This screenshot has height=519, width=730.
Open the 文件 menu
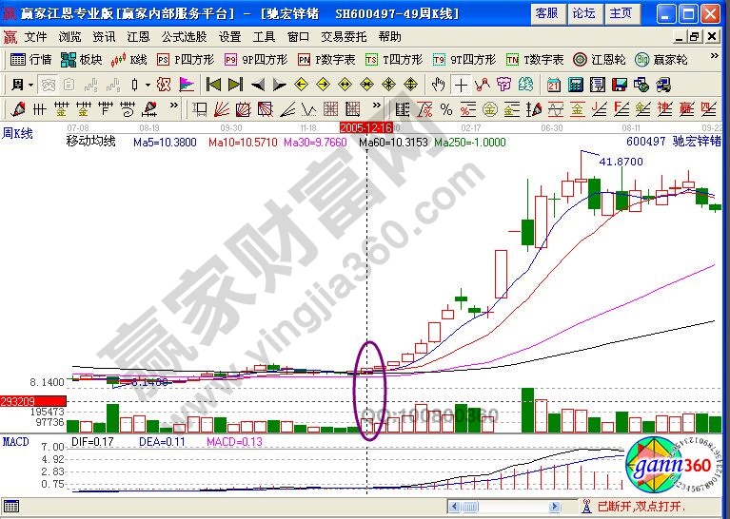tap(35, 36)
